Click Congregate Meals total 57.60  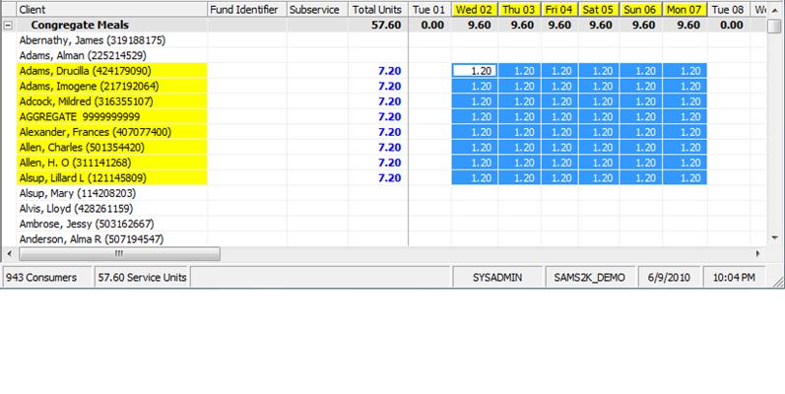tap(386, 25)
